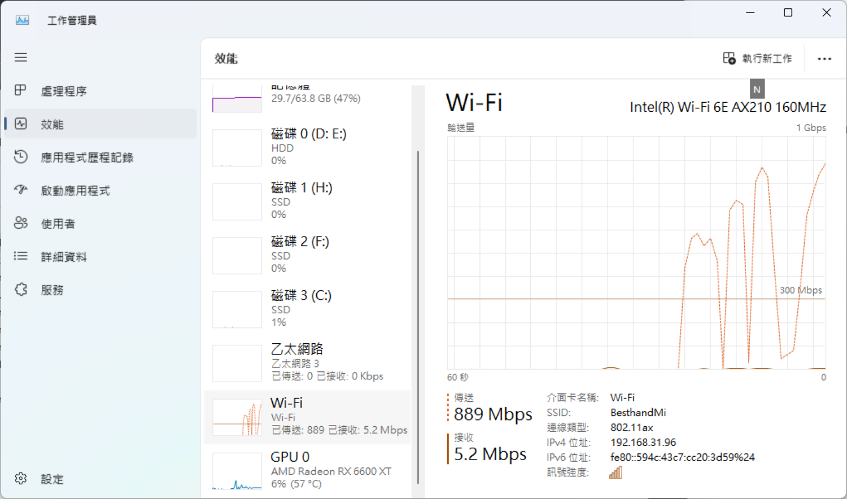The width and height of the screenshot is (847, 499).
Task: Select the GPU 0 Radeon entry
Action: (x=308, y=471)
